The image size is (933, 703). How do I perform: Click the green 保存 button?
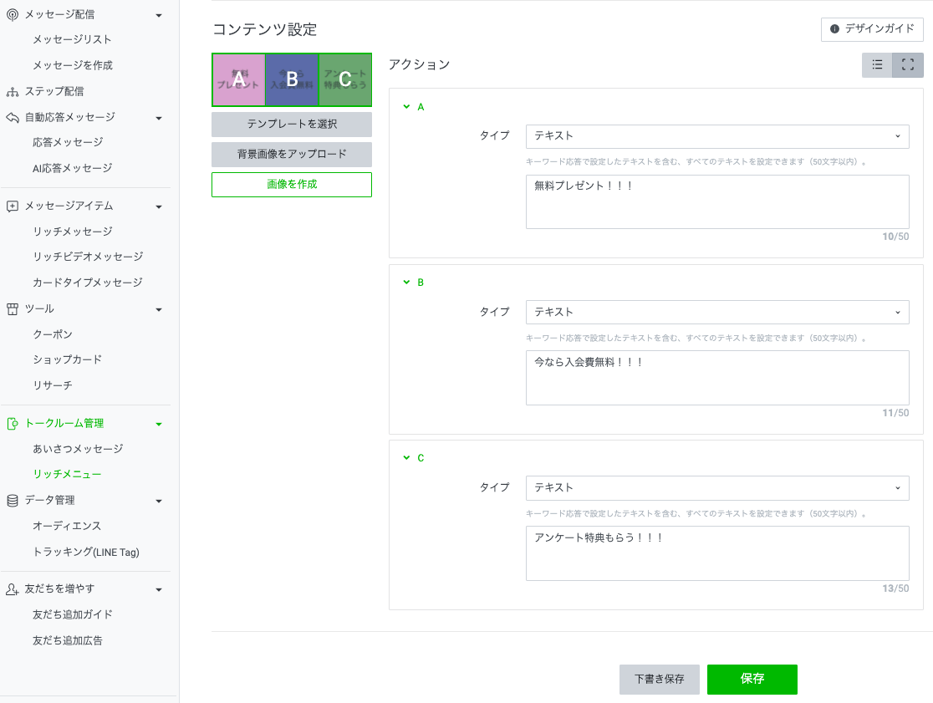click(x=752, y=680)
